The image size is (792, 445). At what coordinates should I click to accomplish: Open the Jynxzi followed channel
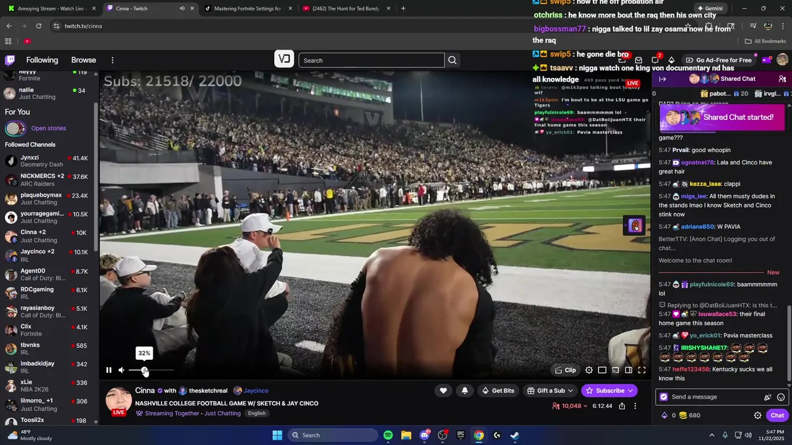coord(49,161)
